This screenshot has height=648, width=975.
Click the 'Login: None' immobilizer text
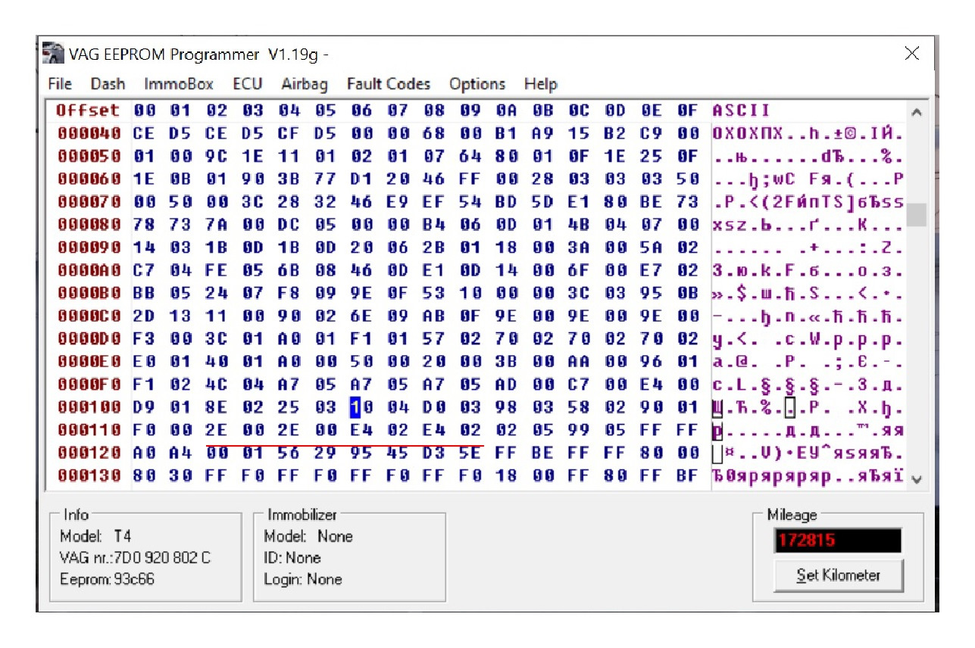(x=303, y=580)
